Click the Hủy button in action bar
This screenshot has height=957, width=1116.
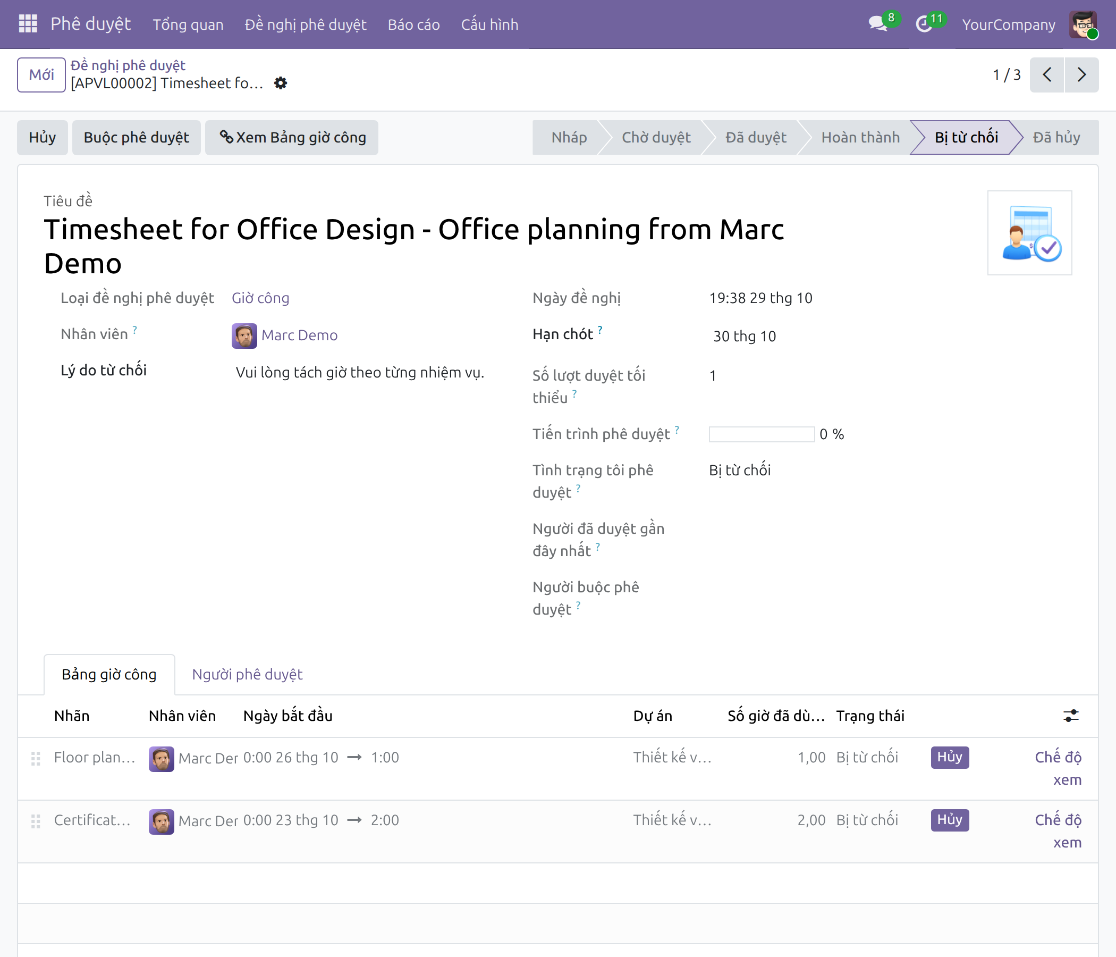point(42,137)
